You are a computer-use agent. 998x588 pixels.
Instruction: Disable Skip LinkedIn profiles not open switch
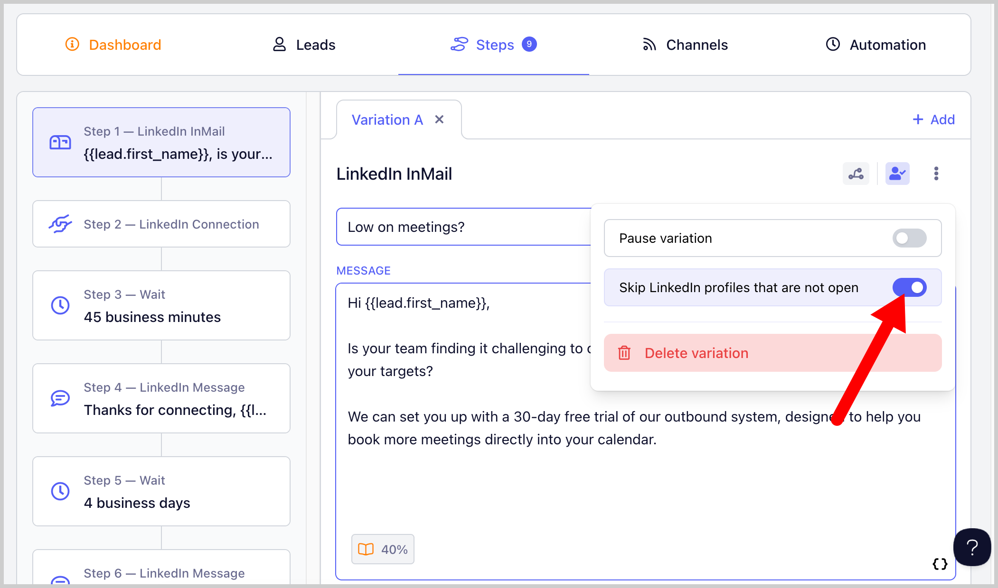(909, 287)
